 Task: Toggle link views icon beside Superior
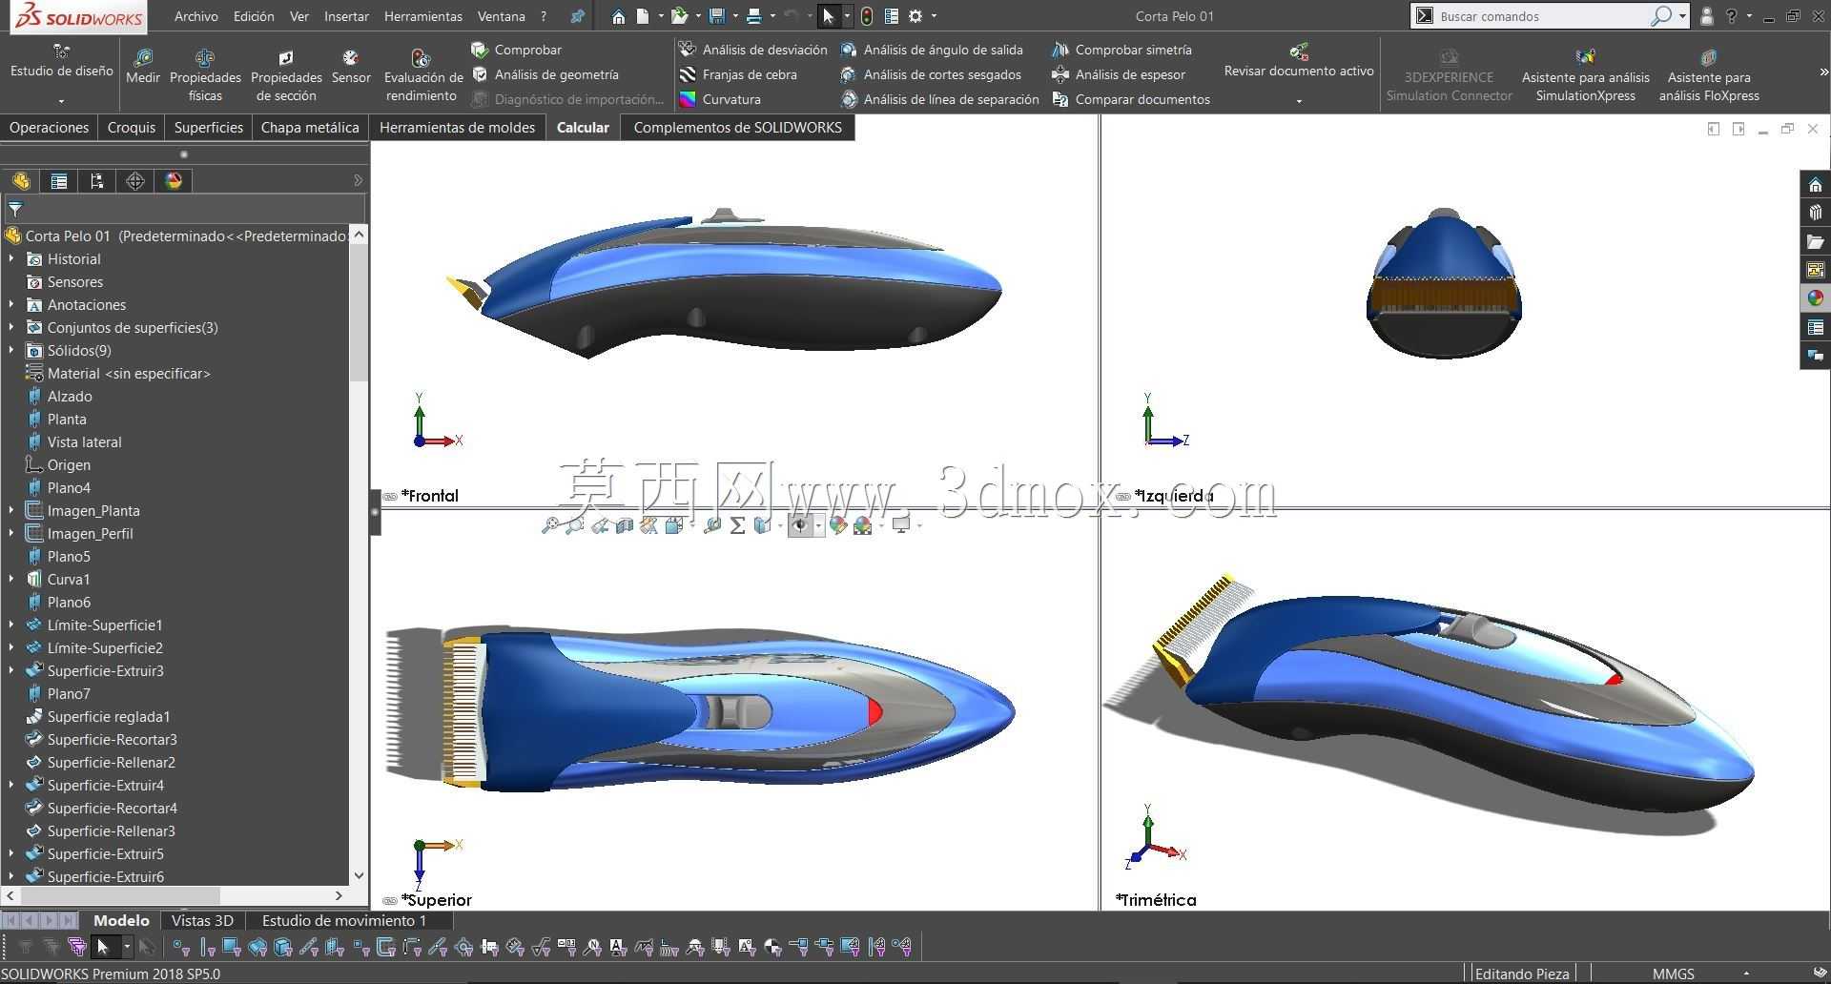[x=390, y=901]
